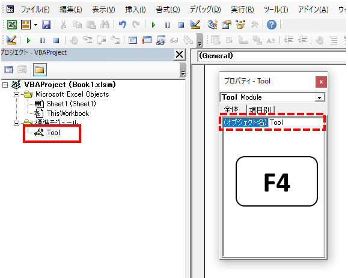Toggle folders view in project pane
Viewport: 348px width, 278px height.
tap(40, 70)
